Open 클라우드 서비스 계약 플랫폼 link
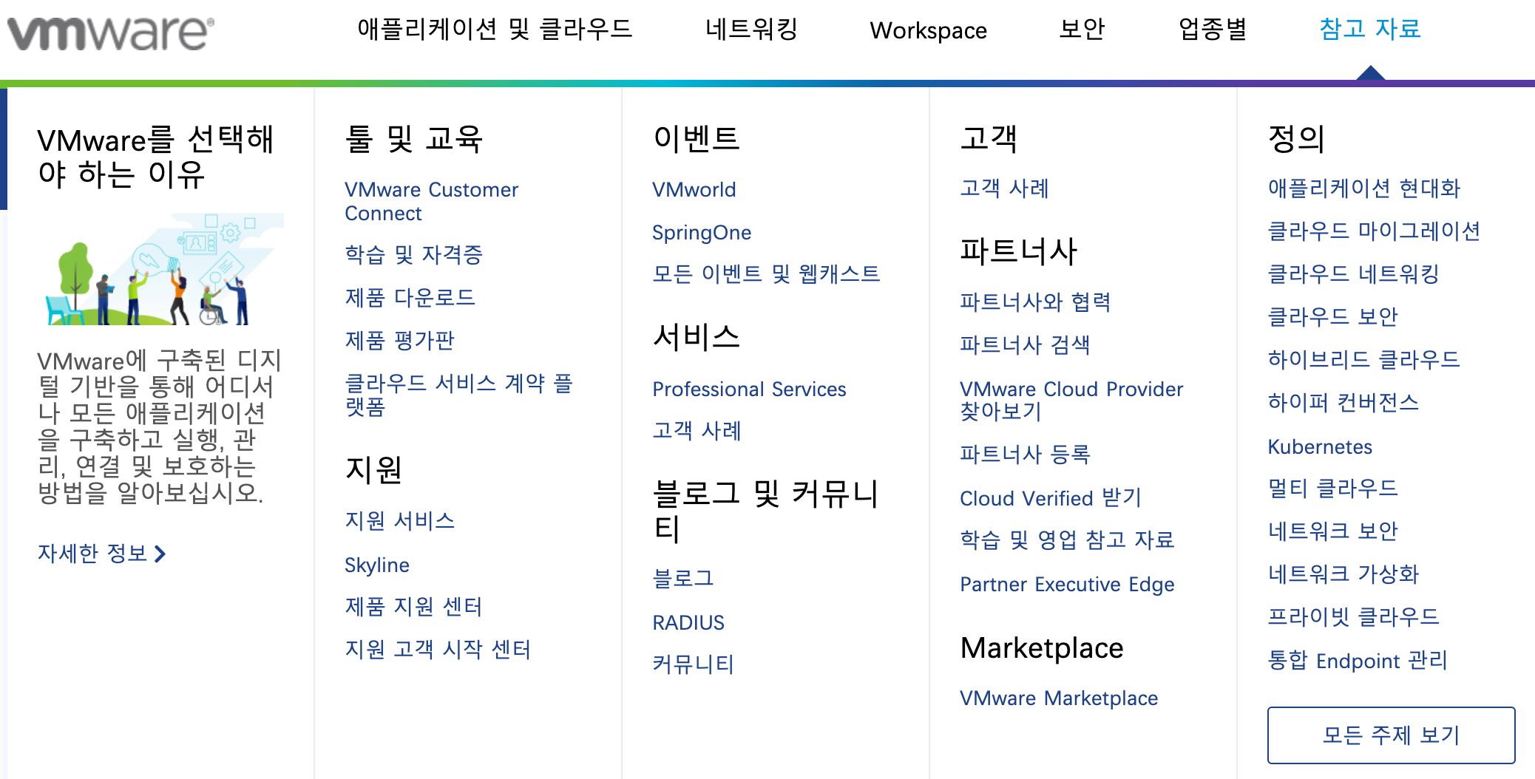 click(x=458, y=395)
